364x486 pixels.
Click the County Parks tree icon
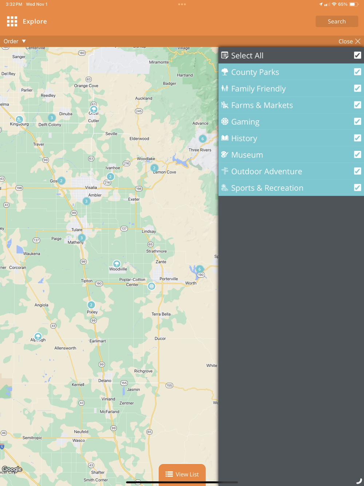[x=225, y=72]
